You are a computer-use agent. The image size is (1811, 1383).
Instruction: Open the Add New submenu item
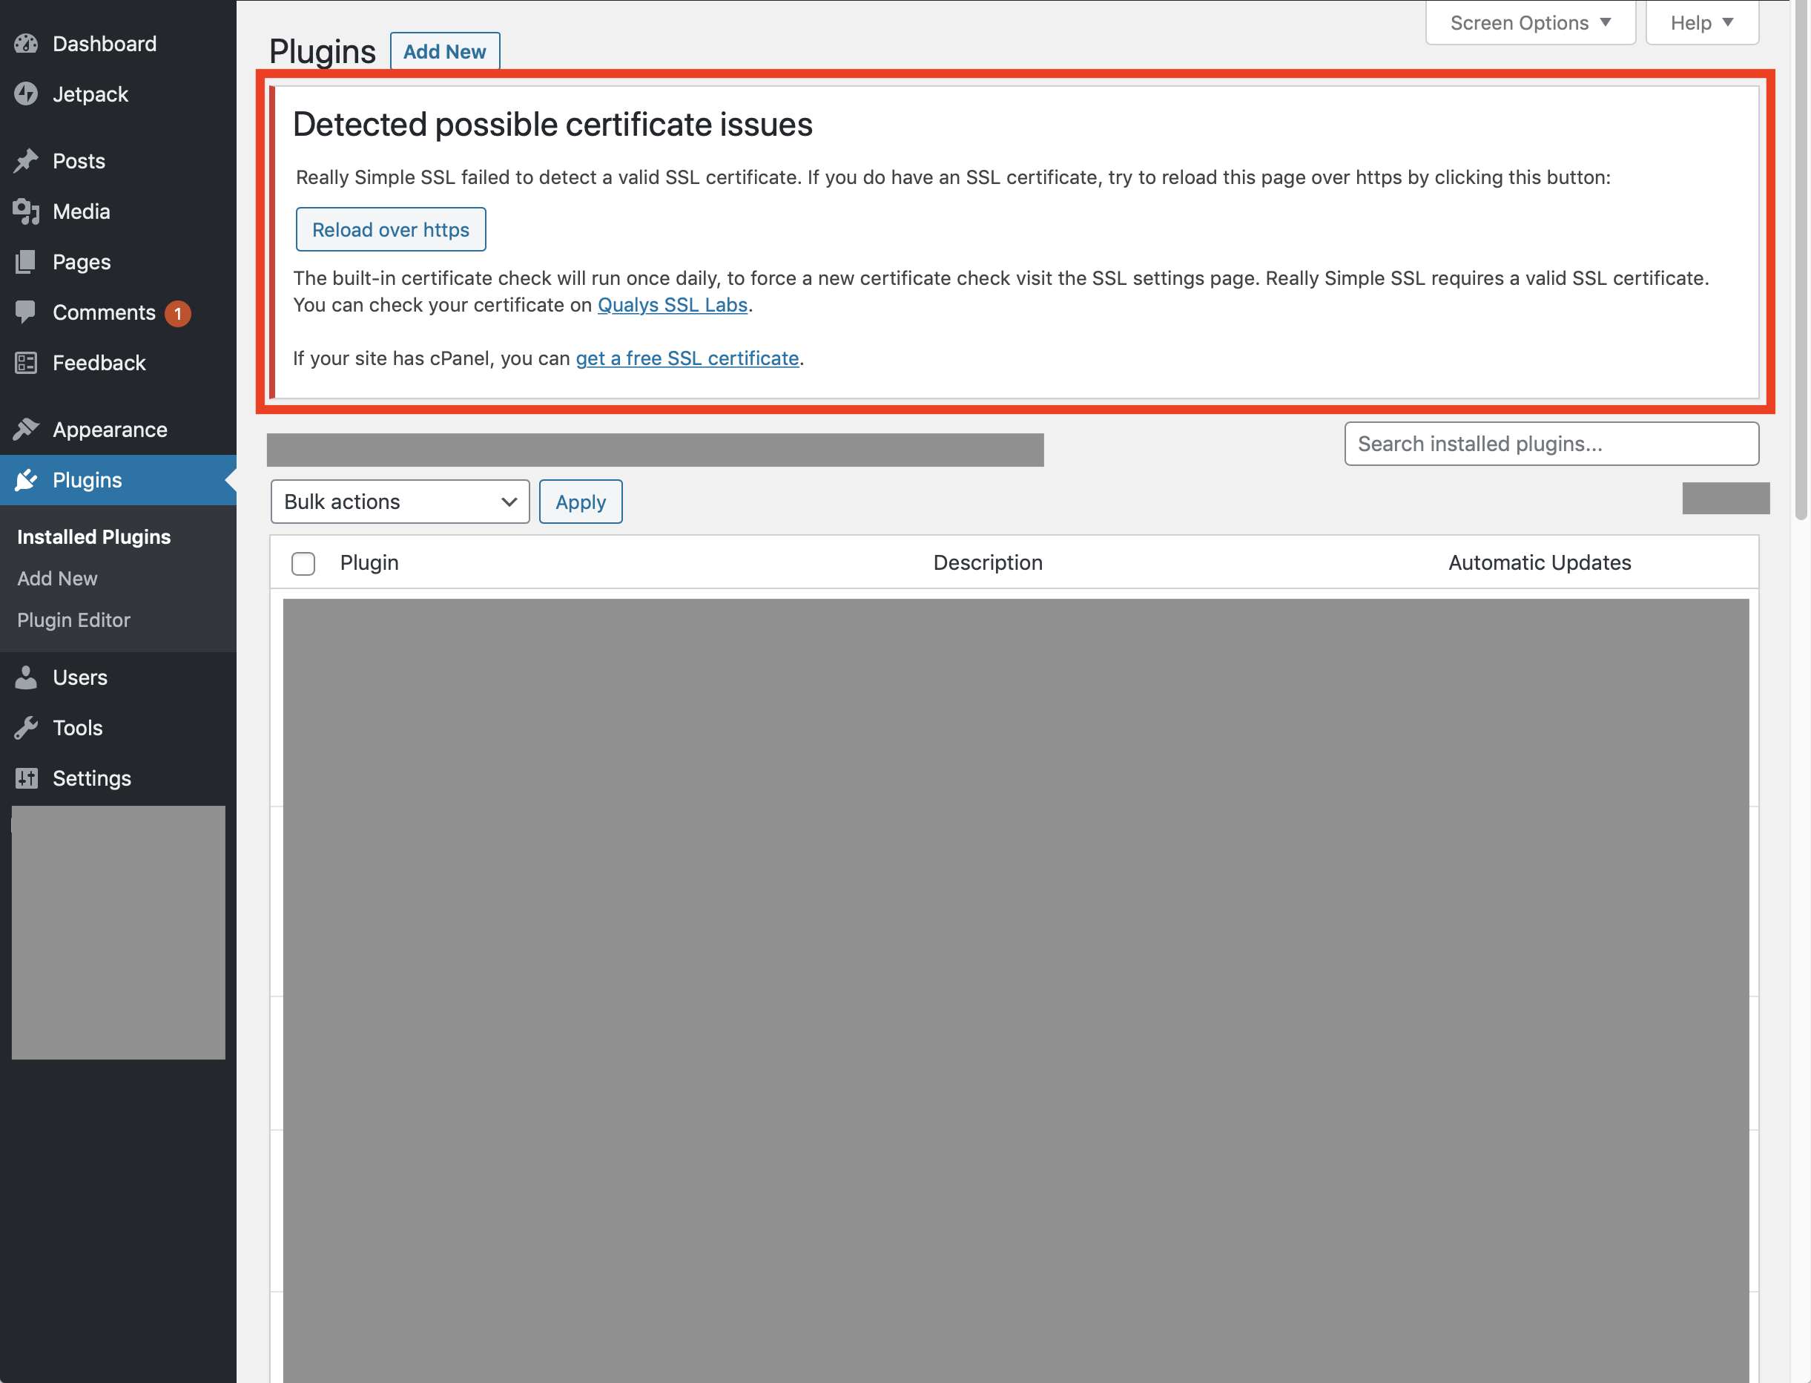[58, 579]
